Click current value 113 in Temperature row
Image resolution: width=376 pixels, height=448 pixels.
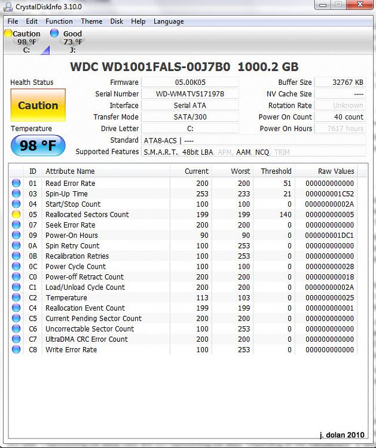(x=202, y=297)
